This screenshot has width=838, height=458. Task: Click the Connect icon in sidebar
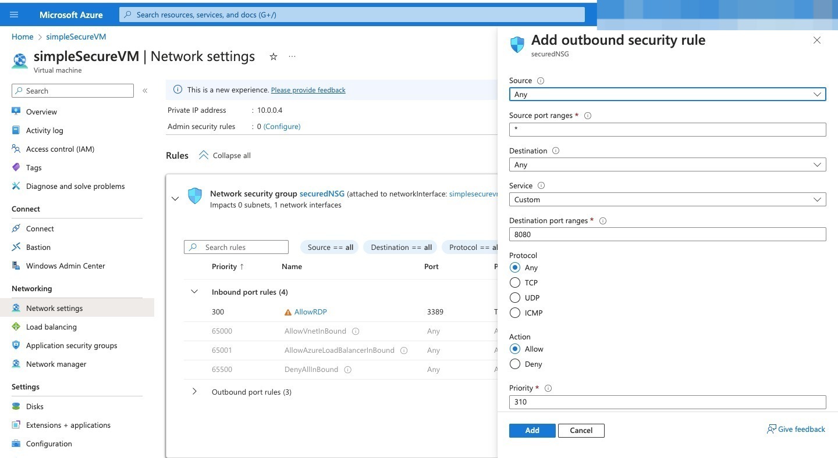(x=16, y=228)
